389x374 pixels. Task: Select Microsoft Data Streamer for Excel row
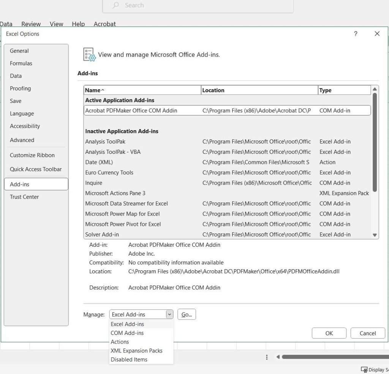click(x=227, y=204)
